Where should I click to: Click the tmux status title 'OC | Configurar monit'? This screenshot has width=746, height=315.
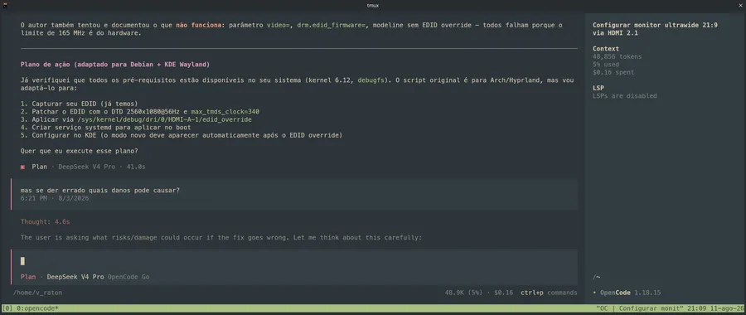[639, 308]
